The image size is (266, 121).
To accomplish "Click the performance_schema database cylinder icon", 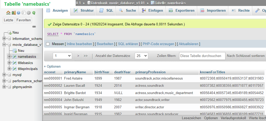I will 9,81.
